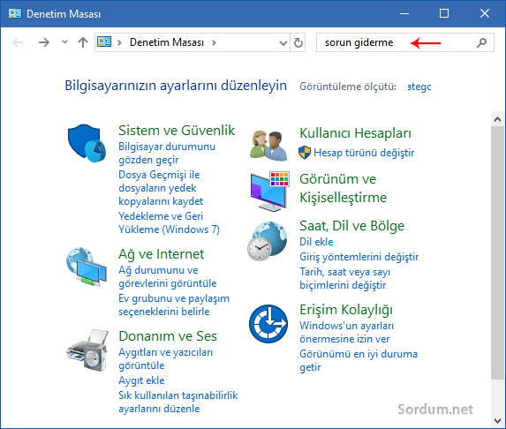The height and width of the screenshot is (429, 506).
Task: Open Sık kullanılan taşınabilirlik ayarlarını düzenle
Action: tap(177, 402)
